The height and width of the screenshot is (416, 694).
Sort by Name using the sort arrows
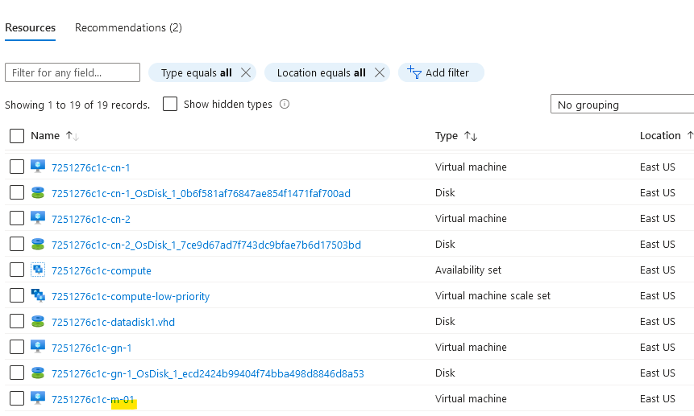tap(73, 136)
